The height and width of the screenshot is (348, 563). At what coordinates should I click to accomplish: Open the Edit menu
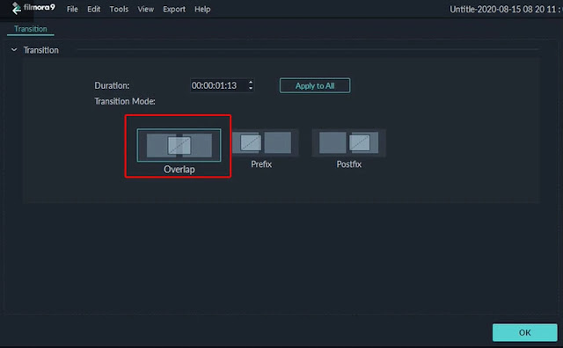click(94, 10)
